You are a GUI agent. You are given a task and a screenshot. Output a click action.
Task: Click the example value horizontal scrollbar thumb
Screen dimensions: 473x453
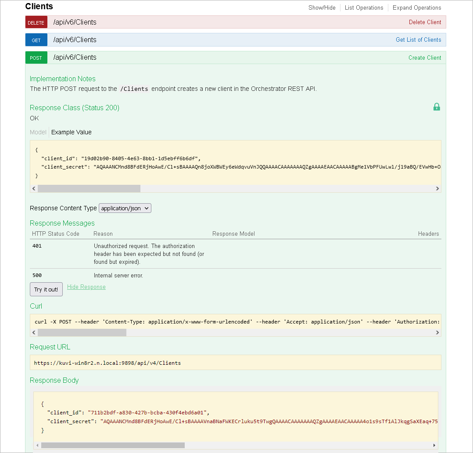point(89,189)
